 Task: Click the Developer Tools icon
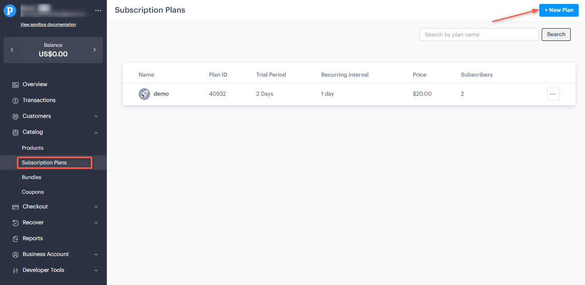tap(15, 270)
